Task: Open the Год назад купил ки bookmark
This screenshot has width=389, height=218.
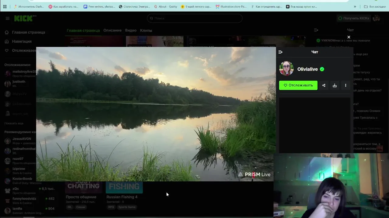Action: 301,6
